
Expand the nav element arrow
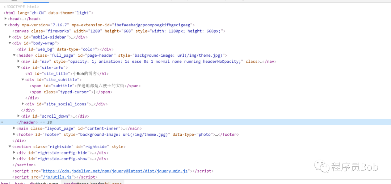pos(18,61)
